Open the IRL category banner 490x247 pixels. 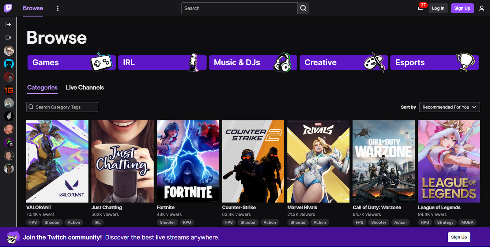[x=162, y=63]
